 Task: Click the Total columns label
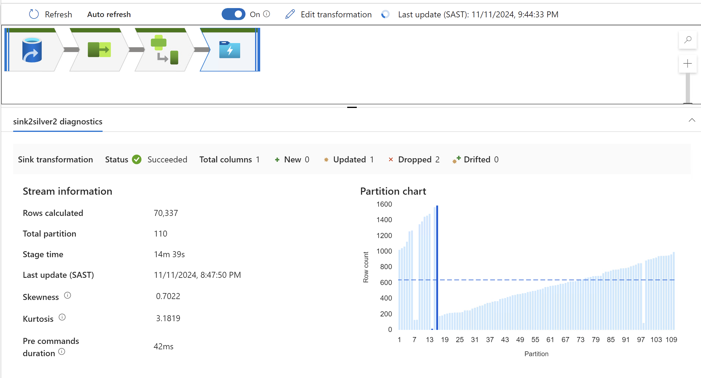[226, 159]
